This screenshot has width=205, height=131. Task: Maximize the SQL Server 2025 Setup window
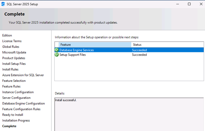click(x=189, y=4)
